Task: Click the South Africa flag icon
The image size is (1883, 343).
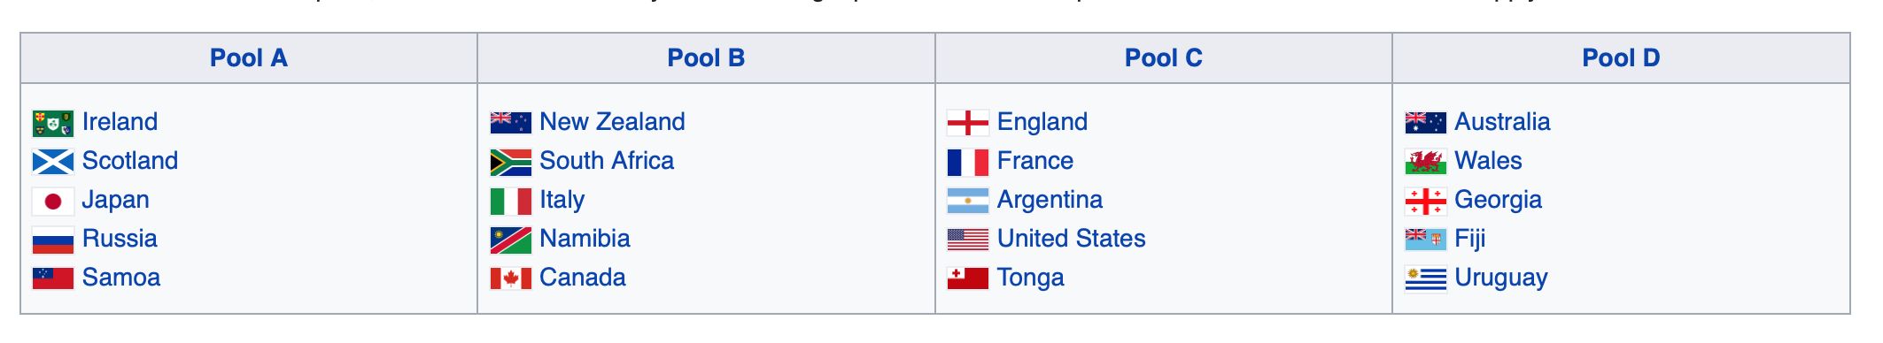Action: tap(511, 162)
